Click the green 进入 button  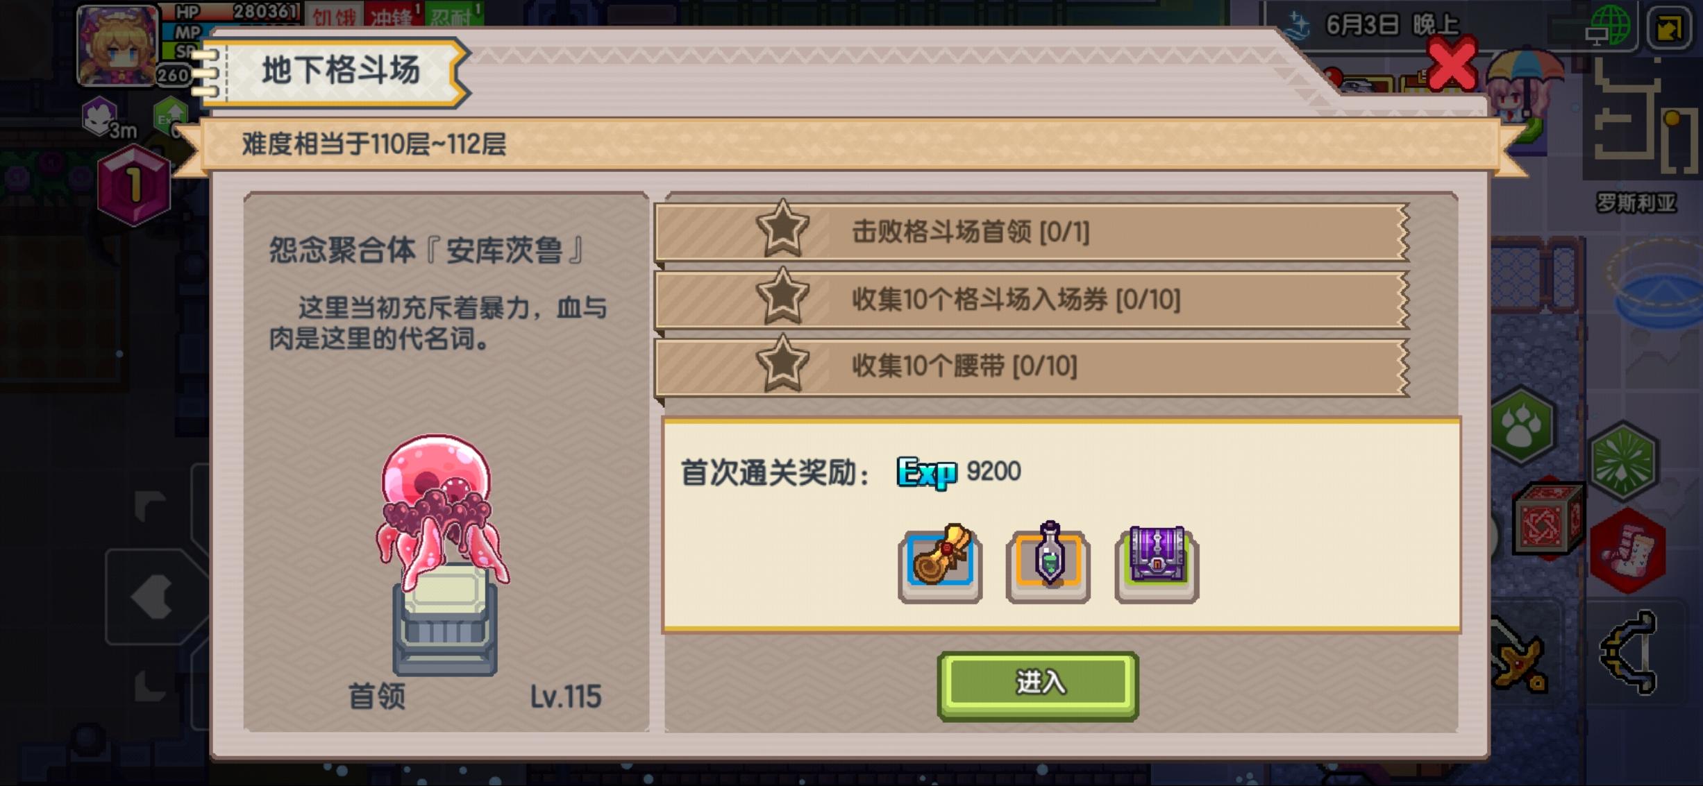1038,685
